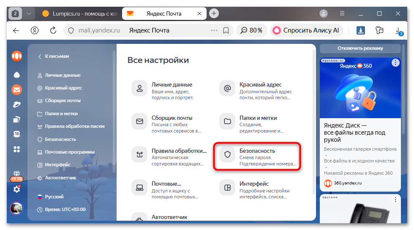Open Сборщик почты in the sidebar

[59, 101]
